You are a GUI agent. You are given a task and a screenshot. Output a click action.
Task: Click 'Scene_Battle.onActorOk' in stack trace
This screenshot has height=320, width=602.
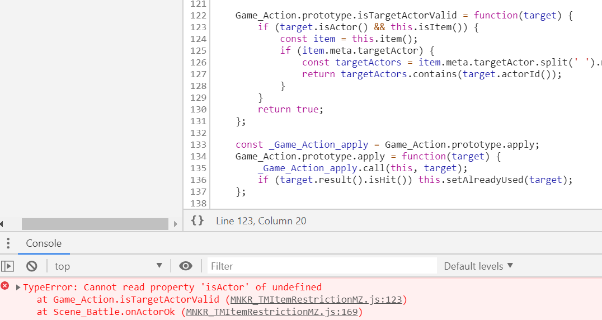point(114,312)
